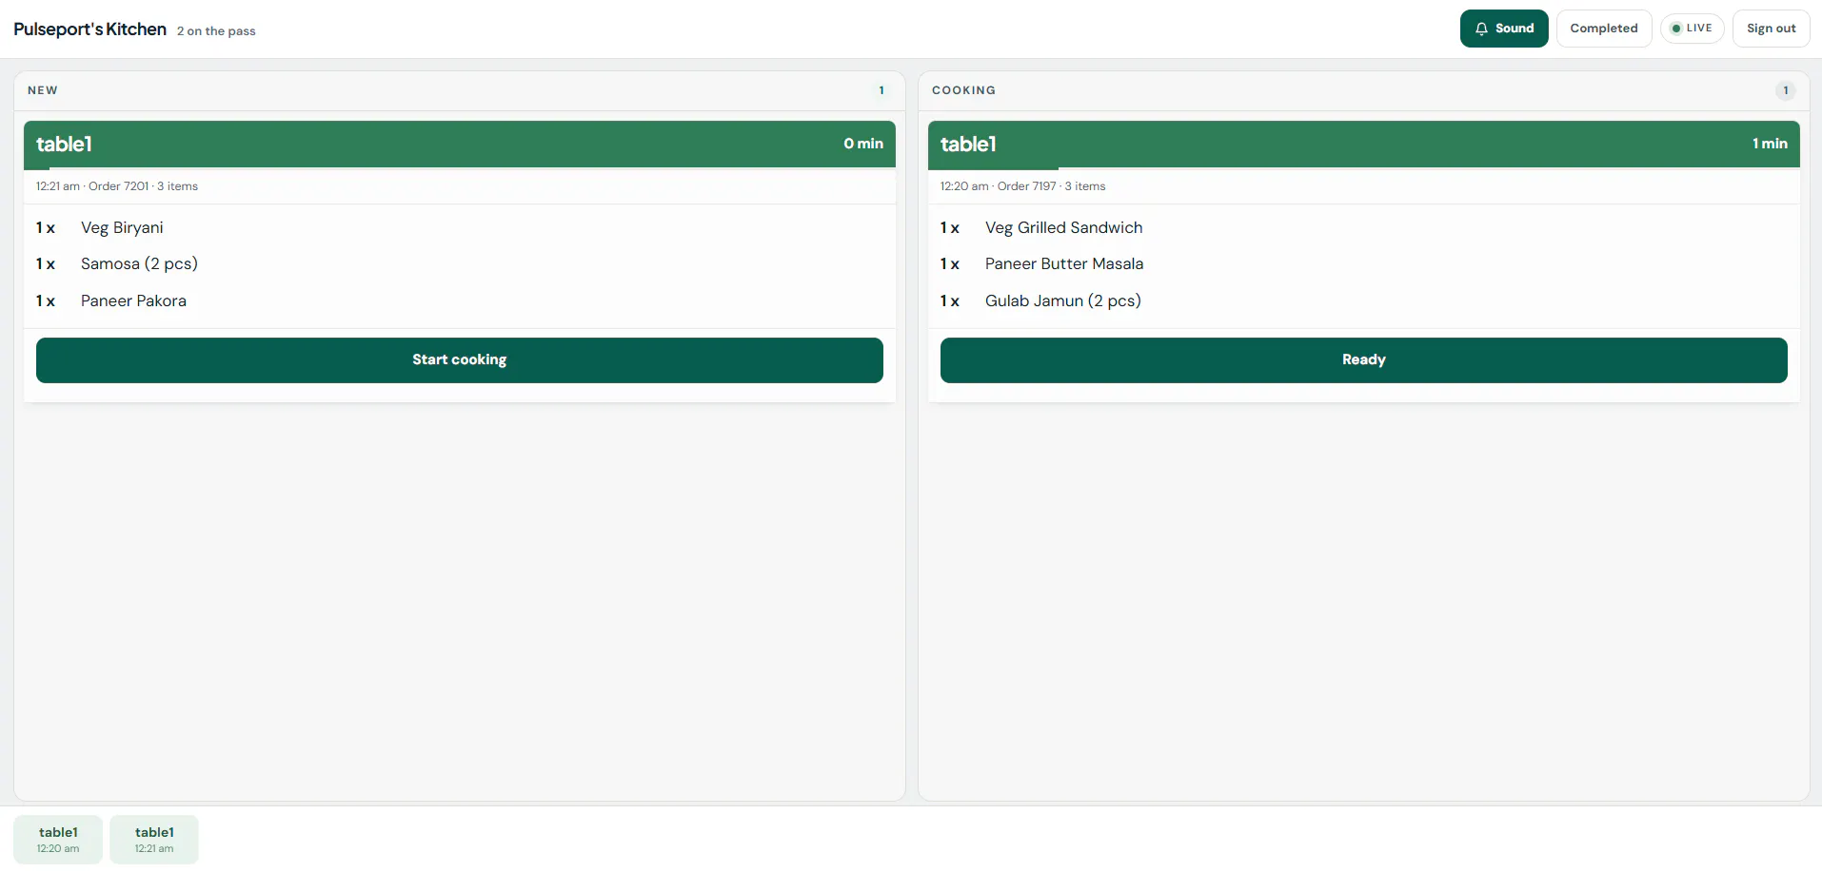Toggle the Sound notification button

[1504, 29]
